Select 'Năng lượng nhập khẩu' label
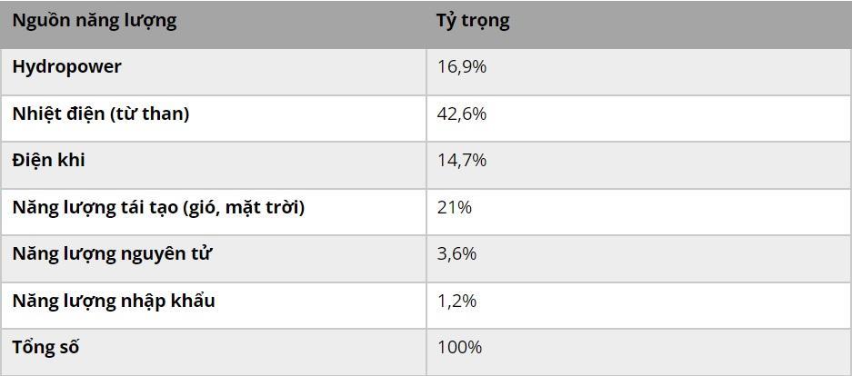The image size is (852, 376). [x=114, y=302]
